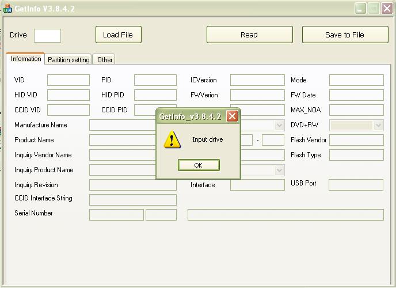This screenshot has height=288, width=396.
Task: Open dropdown arrow left of DVD+RW label
Action: pos(279,126)
